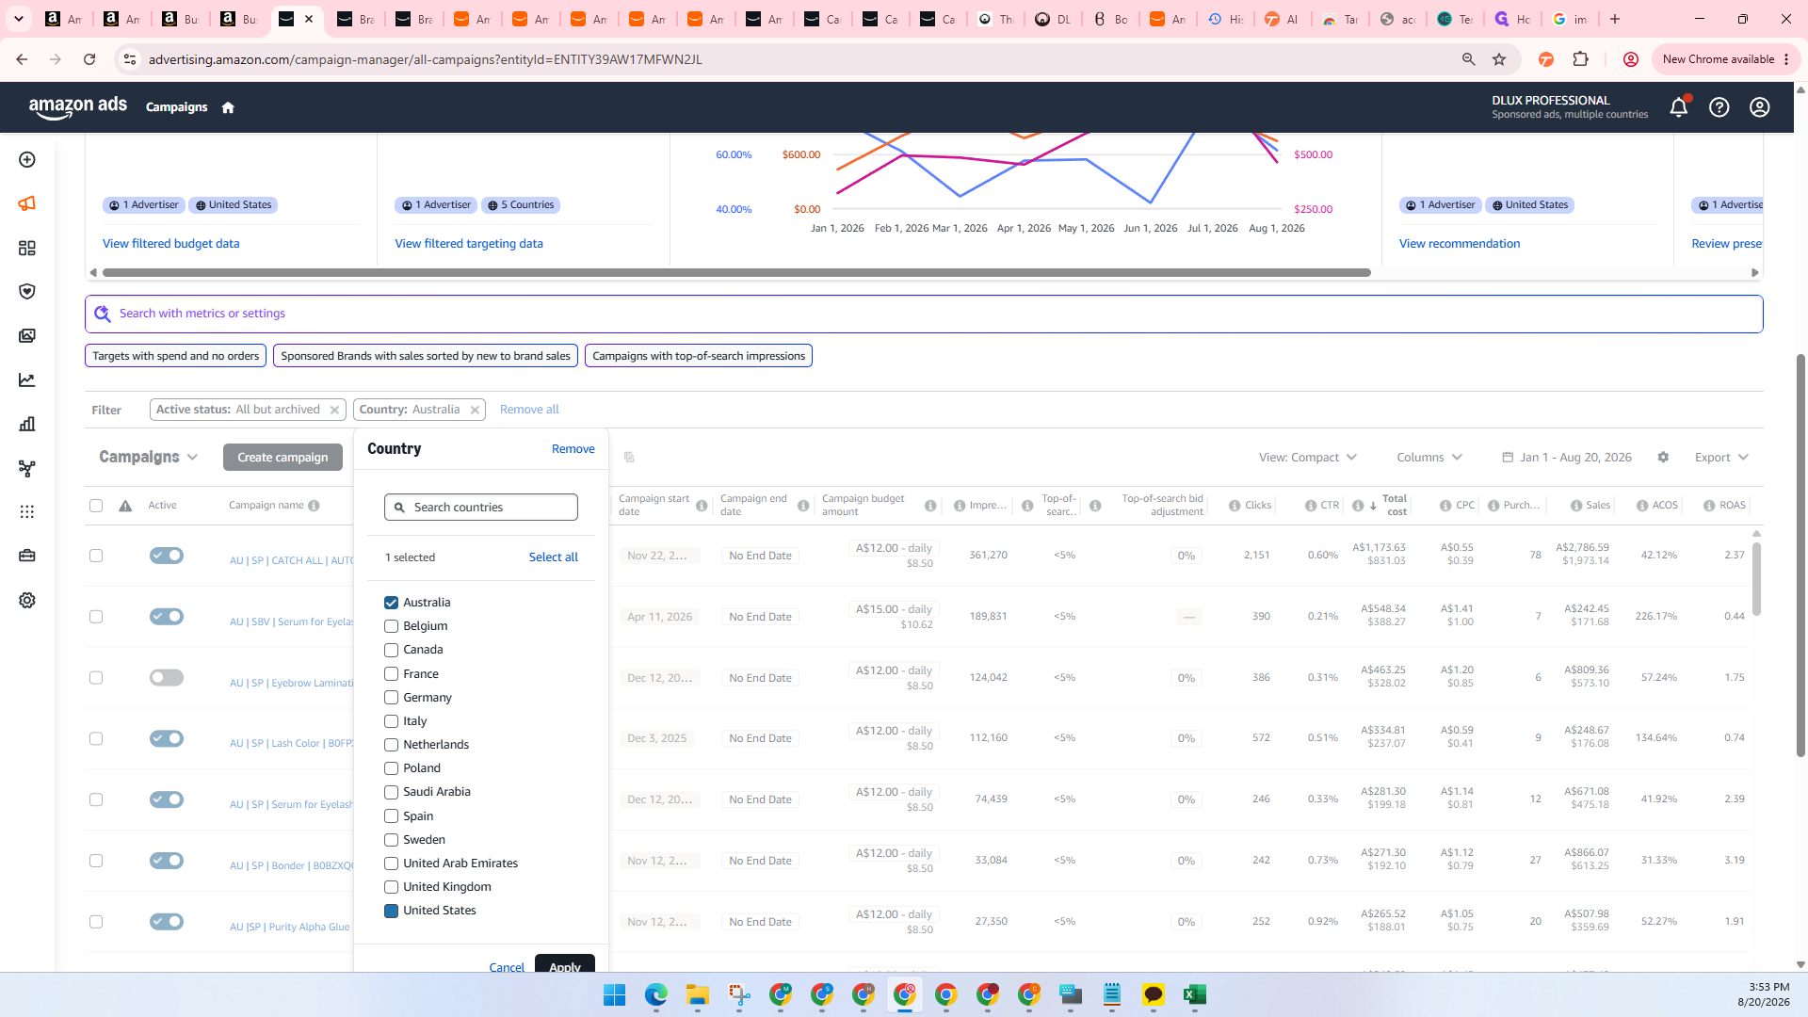The width and height of the screenshot is (1808, 1017).
Task: Cancel the country filter popup
Action: pos(507,966)
